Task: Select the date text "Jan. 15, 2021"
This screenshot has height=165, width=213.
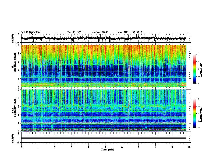Action: [x=75, y=32]
